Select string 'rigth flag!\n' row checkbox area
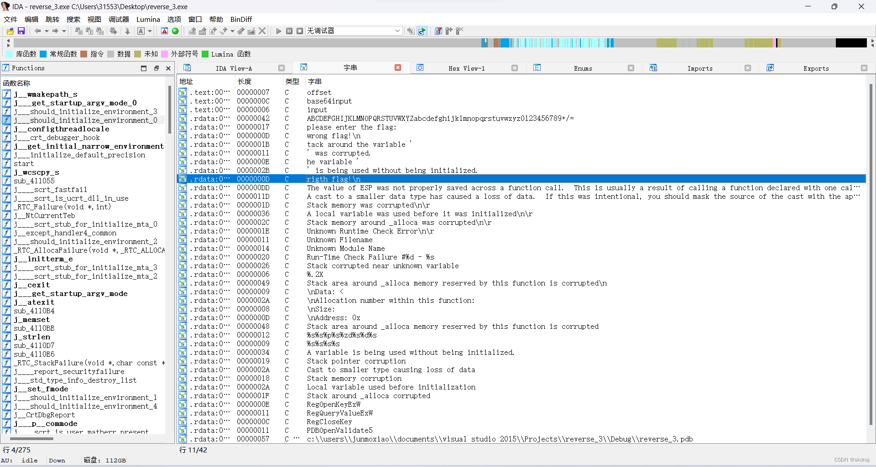The height and width of the screenshot is (467, 876). (182, 179)
